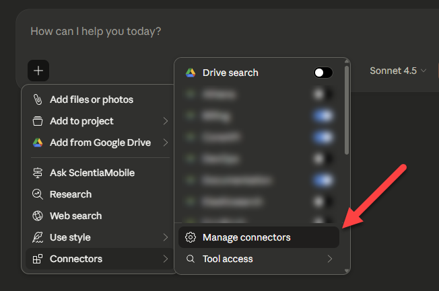The image size is (439, 291).
Task: Click the Add to project box icon
Action: [x=38, y=121]
